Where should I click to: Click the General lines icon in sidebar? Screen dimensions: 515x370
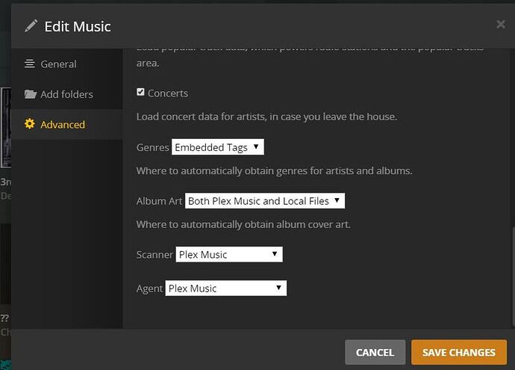pos(30,64)
